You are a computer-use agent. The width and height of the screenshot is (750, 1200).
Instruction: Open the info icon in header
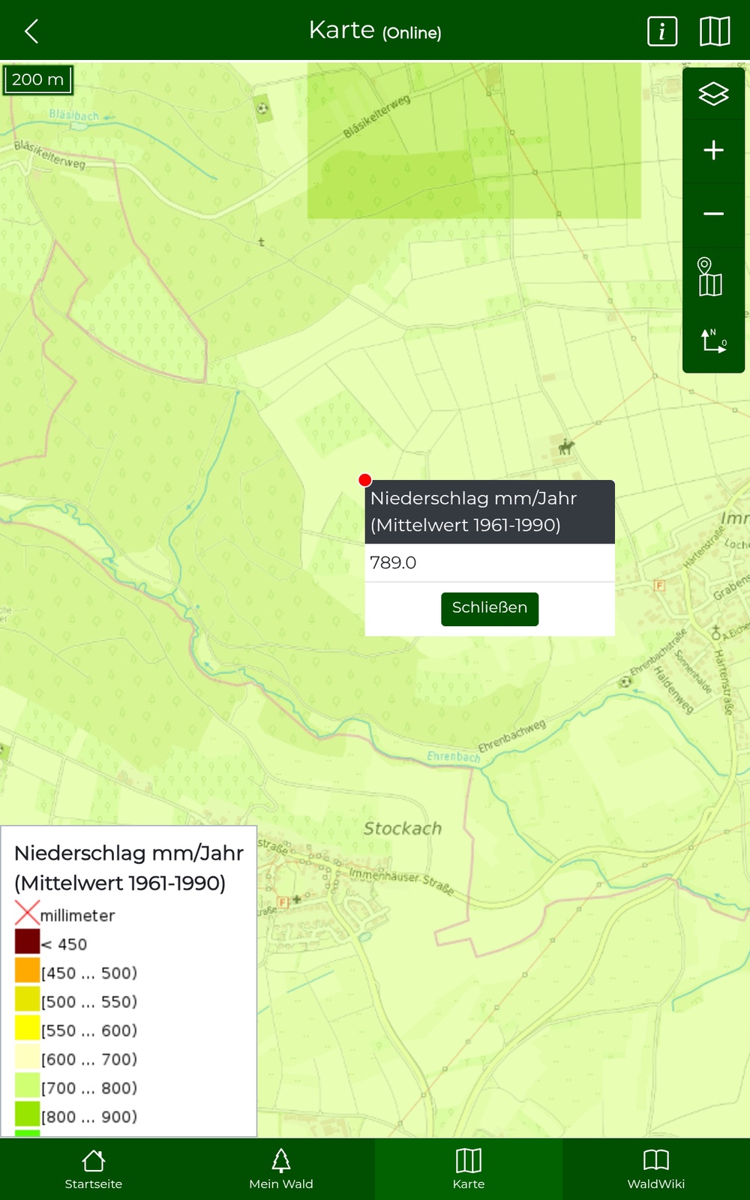click(x=661, y=31)
